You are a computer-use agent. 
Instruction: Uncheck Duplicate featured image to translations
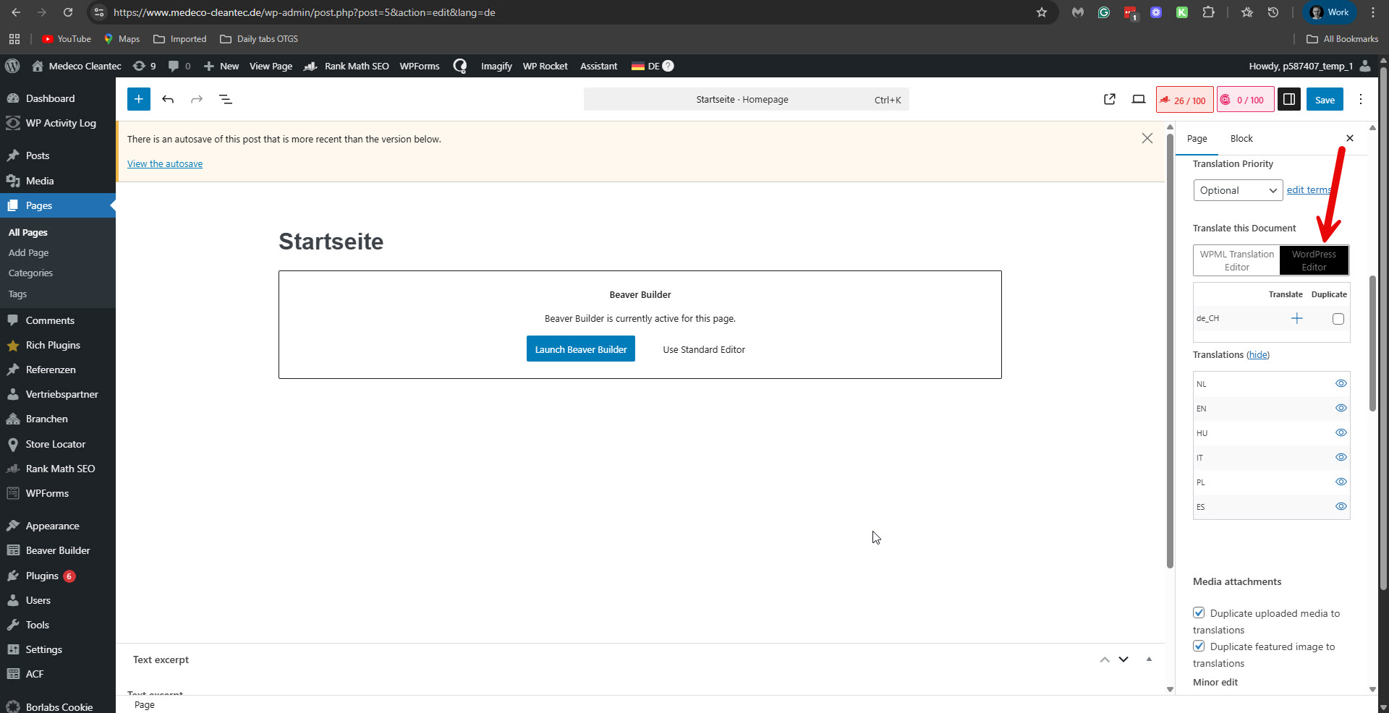(x=1199, y=646)
